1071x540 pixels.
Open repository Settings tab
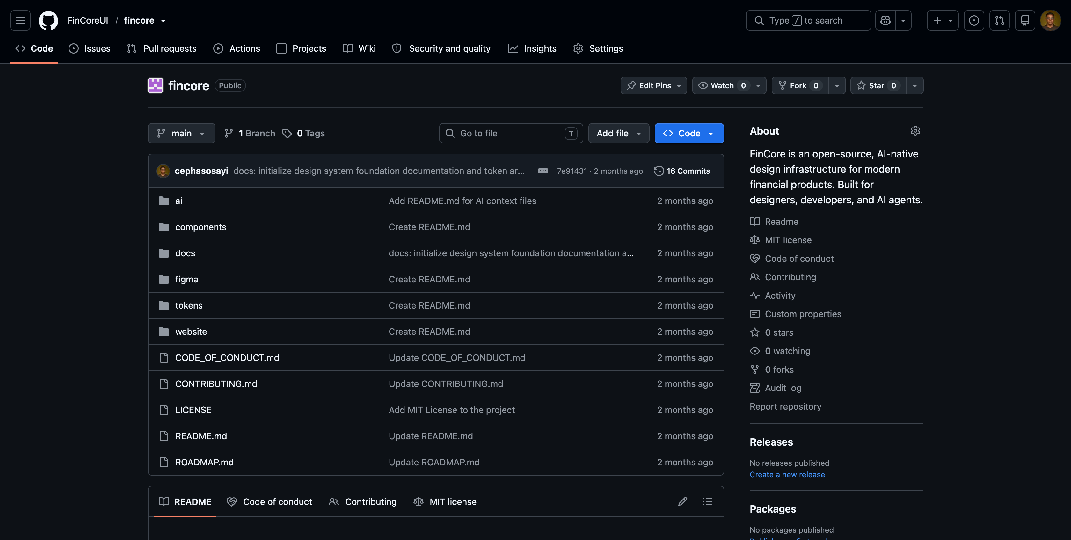coord(598,48)
